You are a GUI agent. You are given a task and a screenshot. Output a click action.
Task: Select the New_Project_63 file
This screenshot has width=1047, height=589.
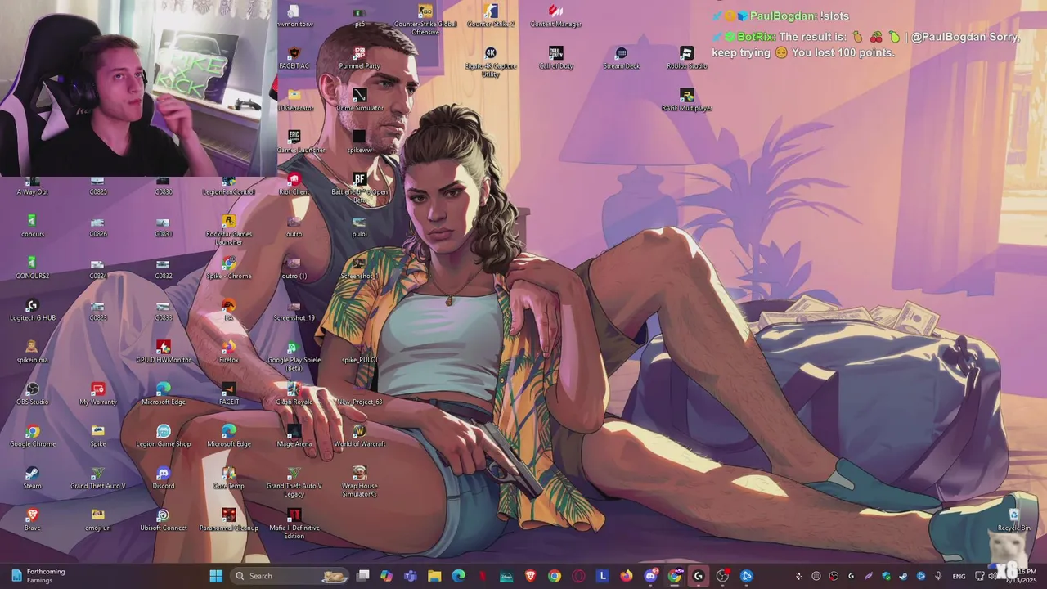click(x=359, y=393)
